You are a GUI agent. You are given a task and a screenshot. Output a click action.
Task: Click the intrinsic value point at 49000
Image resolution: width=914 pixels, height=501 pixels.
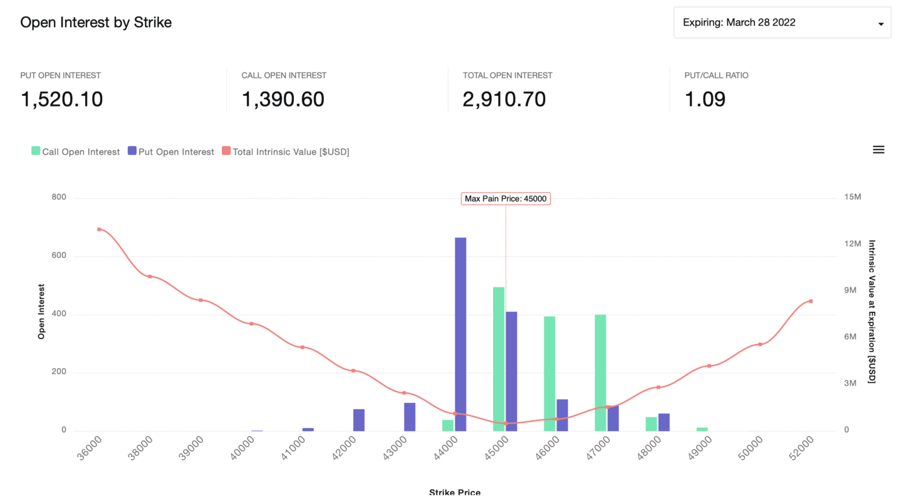coord(709,366)
